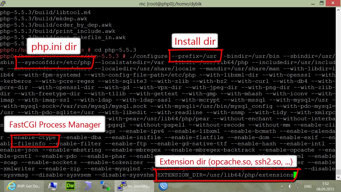Open the ENG input language selector
The height and width of the screenshot is (192, 341).
coord(308,186)
